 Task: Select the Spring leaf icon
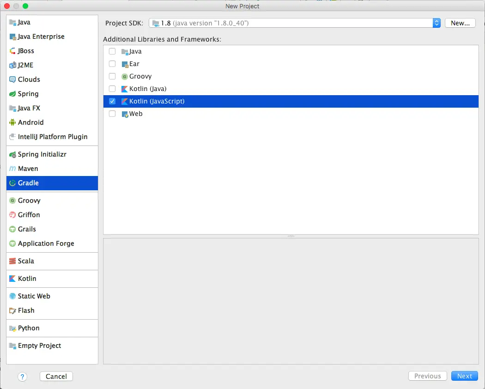12,94
